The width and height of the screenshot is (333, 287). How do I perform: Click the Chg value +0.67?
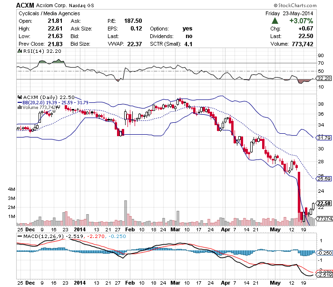(x=305, y=29)
